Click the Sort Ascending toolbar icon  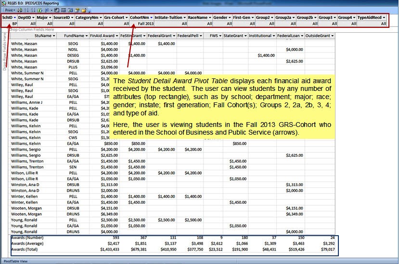click(26, 10)
